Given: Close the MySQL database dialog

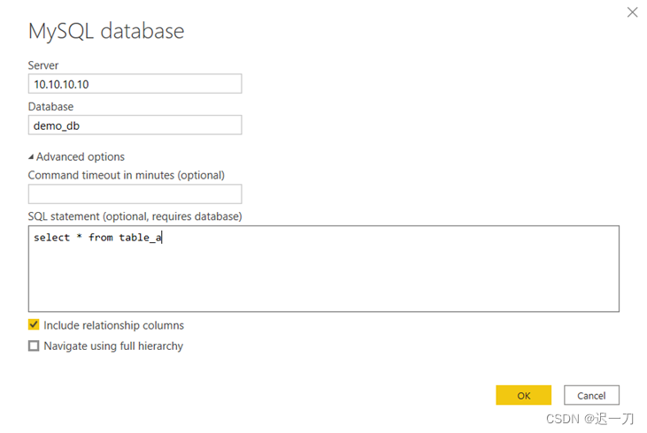Looking at the screenshot, I should (632, 12).
